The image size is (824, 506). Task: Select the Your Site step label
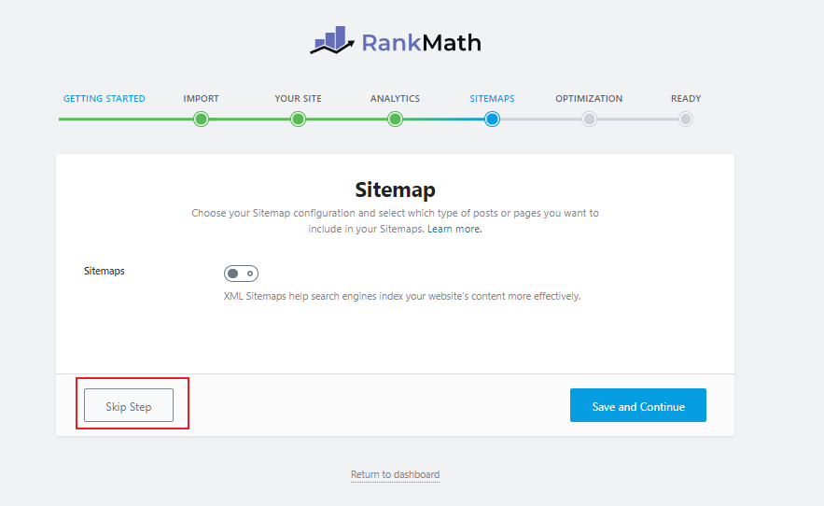[x=298, y=98]
